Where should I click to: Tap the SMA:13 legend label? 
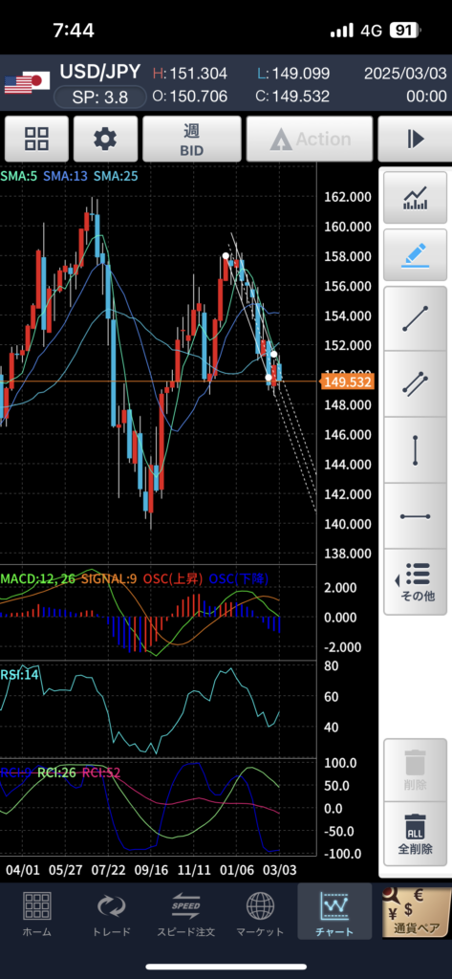point(66,176)
